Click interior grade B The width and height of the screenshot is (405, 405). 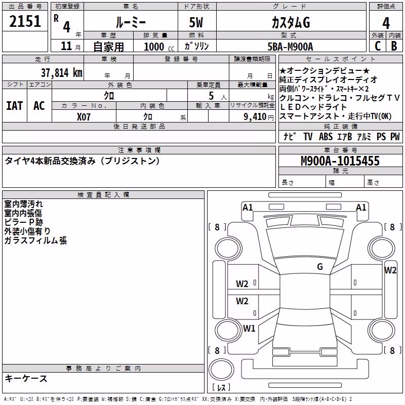pyautogui.click(x=394, y=46)
